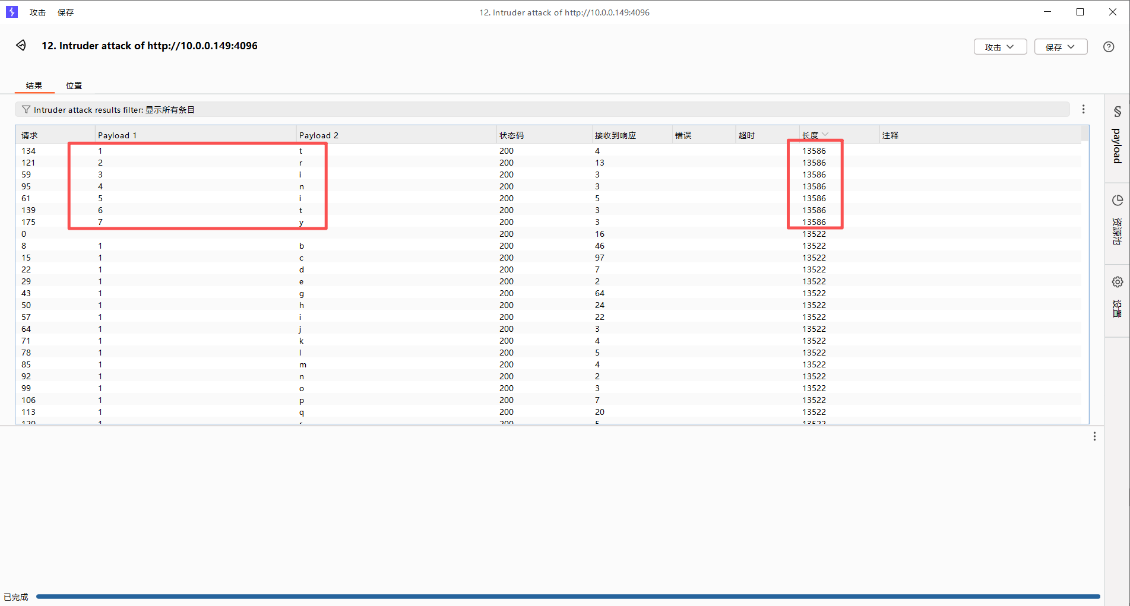
Task: Select the row for request 8
Action: 548,246
